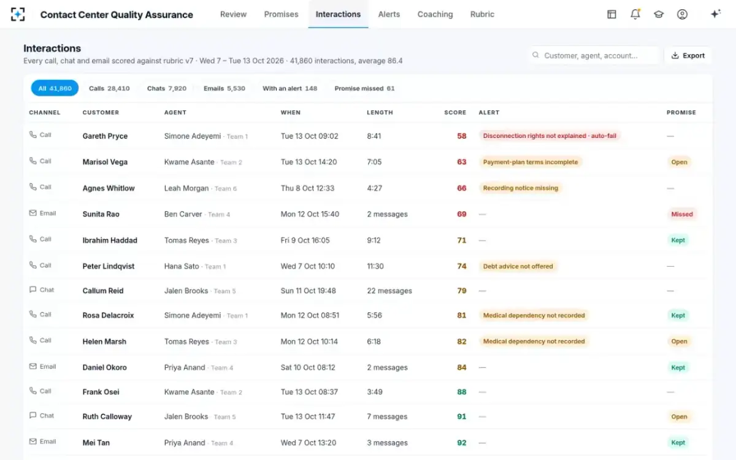Select customer Peter Lindqvist
The height and width of the screenshot is (460, 736).
point(109,266)
